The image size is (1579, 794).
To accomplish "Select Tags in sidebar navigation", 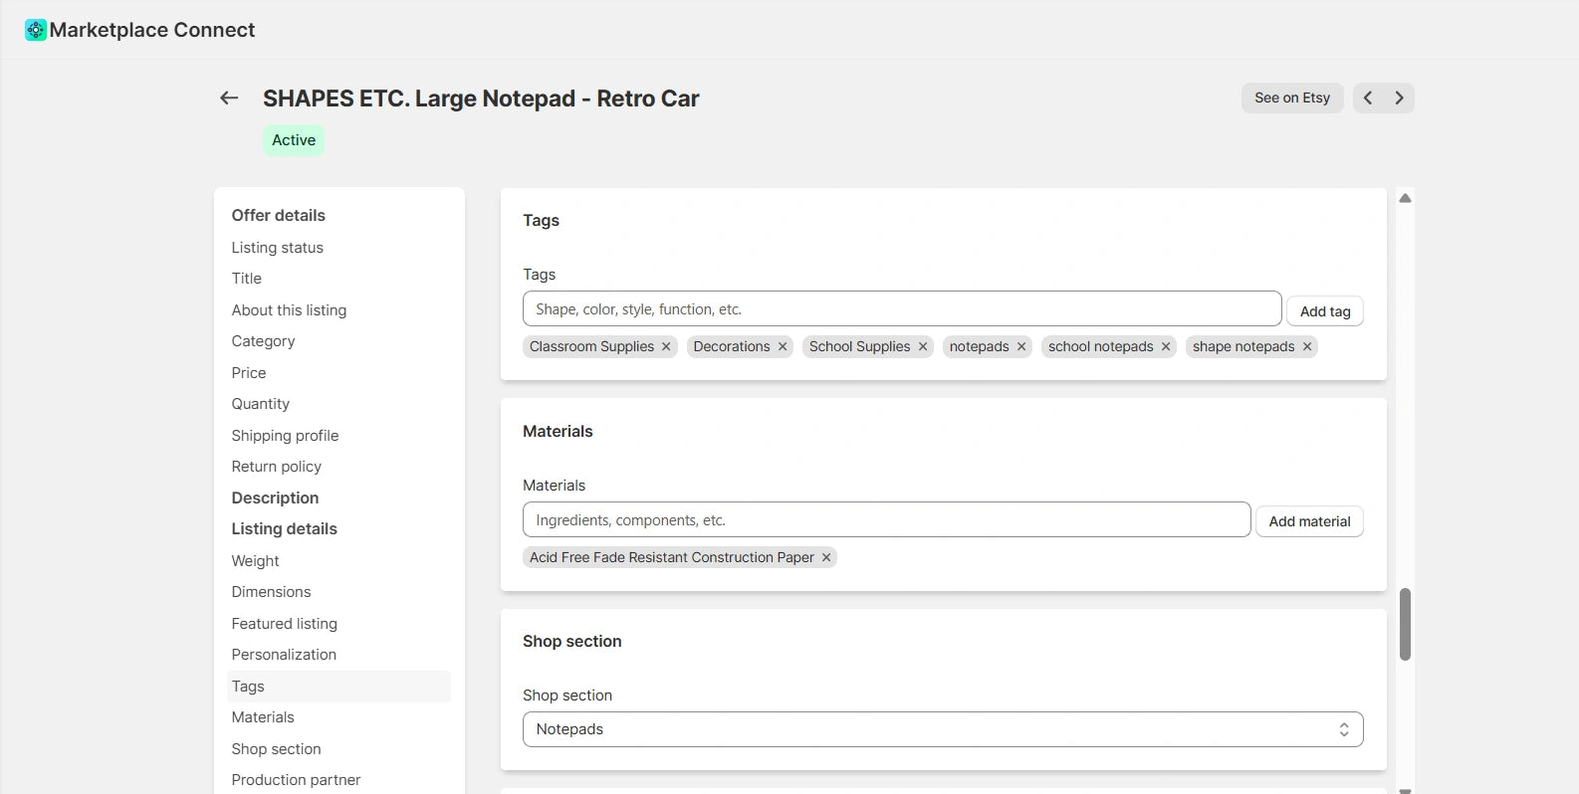I will coord(338,687).
